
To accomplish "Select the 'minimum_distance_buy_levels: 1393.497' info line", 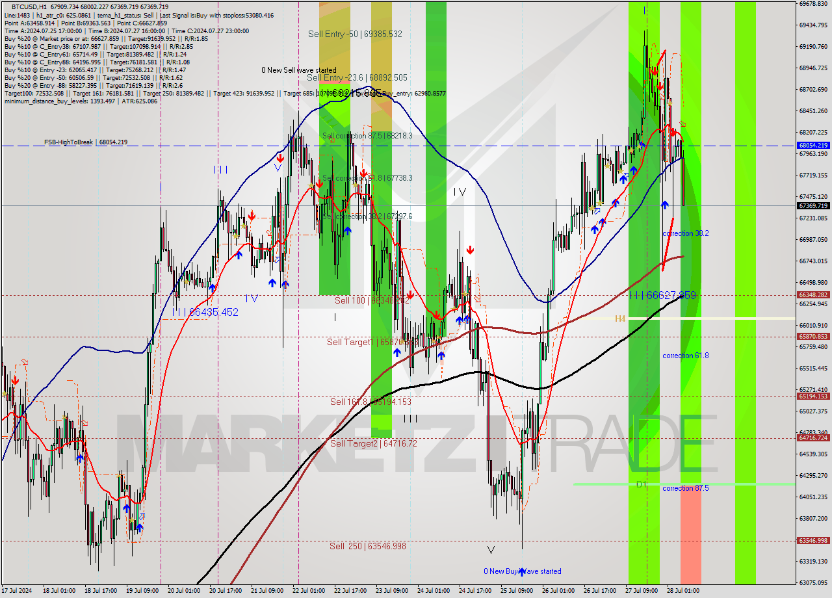I will point(81,101).
